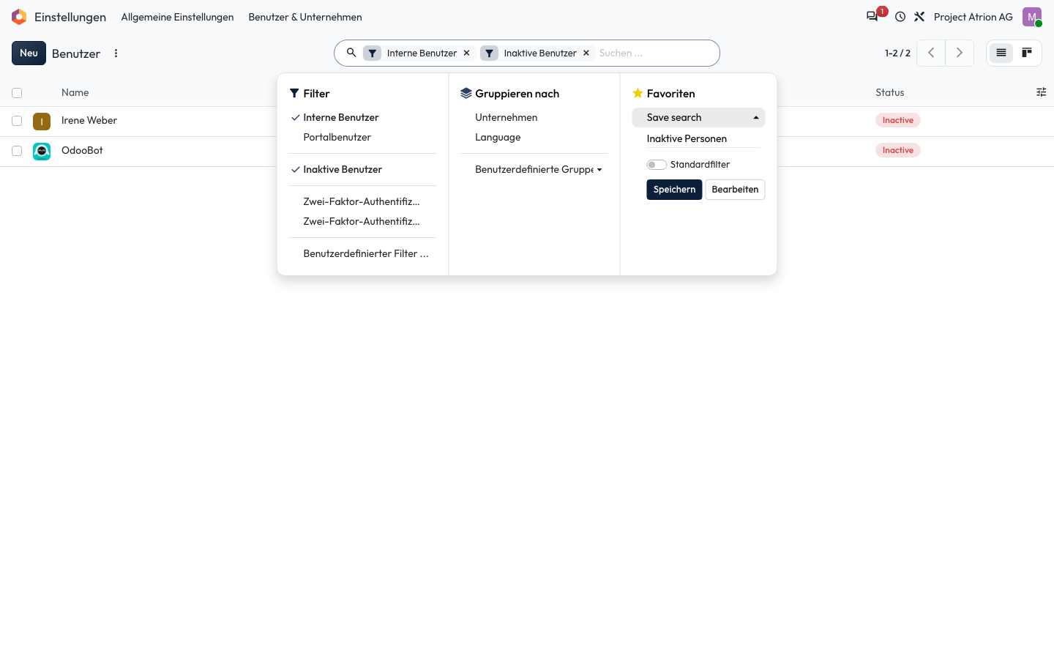Uncheck the Interne Benutzer filter

pyautogui.click(x=362, y=117)
